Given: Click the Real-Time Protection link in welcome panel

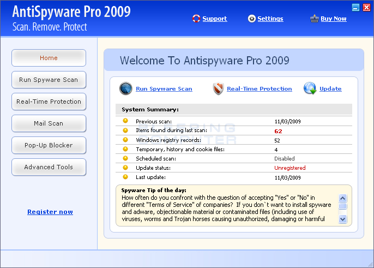Looking at the screenshot, I should 260,88.
